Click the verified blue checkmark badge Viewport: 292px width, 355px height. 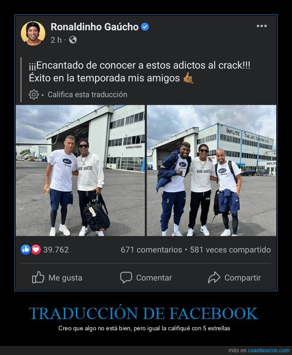pyautogui.click(x=145, y=27)
